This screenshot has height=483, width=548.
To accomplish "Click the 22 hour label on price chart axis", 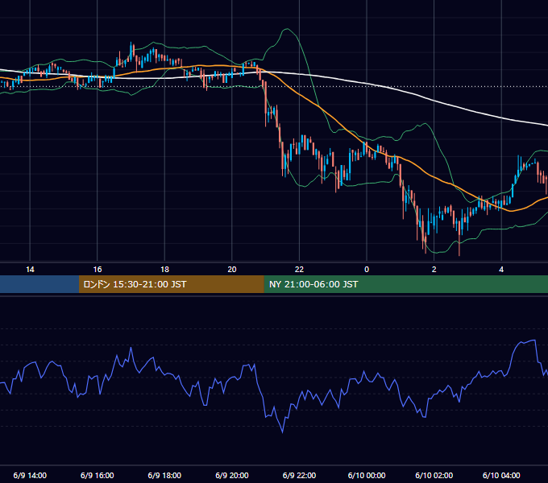I will (299, 270).
